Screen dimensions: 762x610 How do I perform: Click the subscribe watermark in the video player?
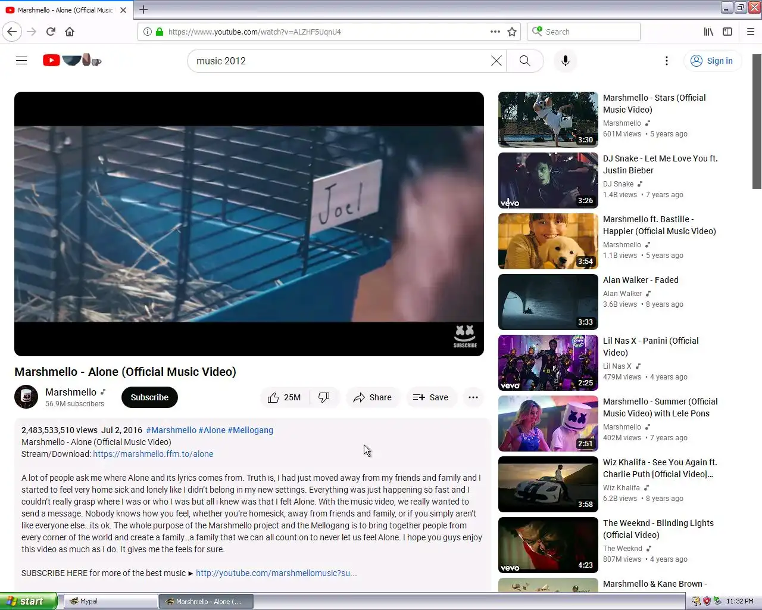pos(465,336)
